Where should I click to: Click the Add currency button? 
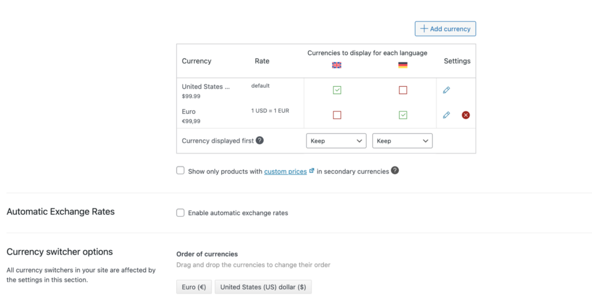coord(445,29)
